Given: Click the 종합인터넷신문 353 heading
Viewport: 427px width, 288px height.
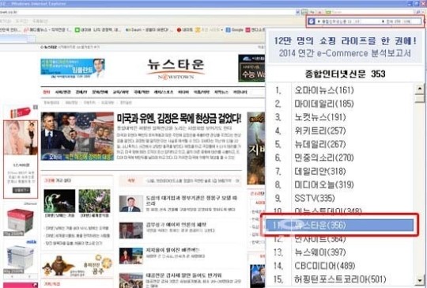Looking at the screenshot, I should [345, 74].
